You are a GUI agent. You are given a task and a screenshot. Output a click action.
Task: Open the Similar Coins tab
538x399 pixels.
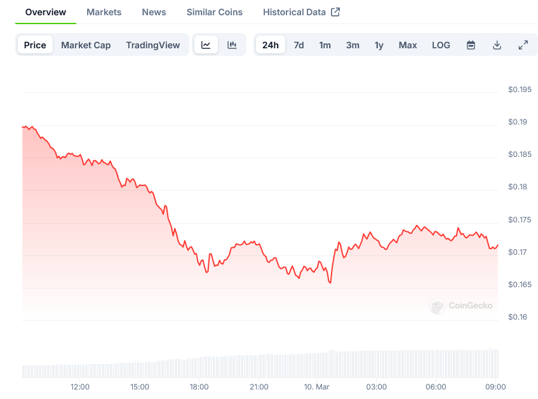[x=215, y=12]
